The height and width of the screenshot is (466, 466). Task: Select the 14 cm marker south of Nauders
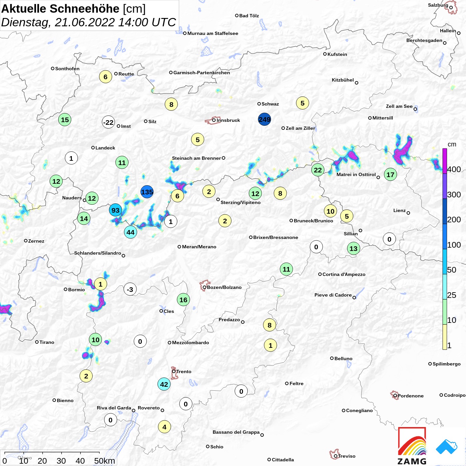coord(84,219)
